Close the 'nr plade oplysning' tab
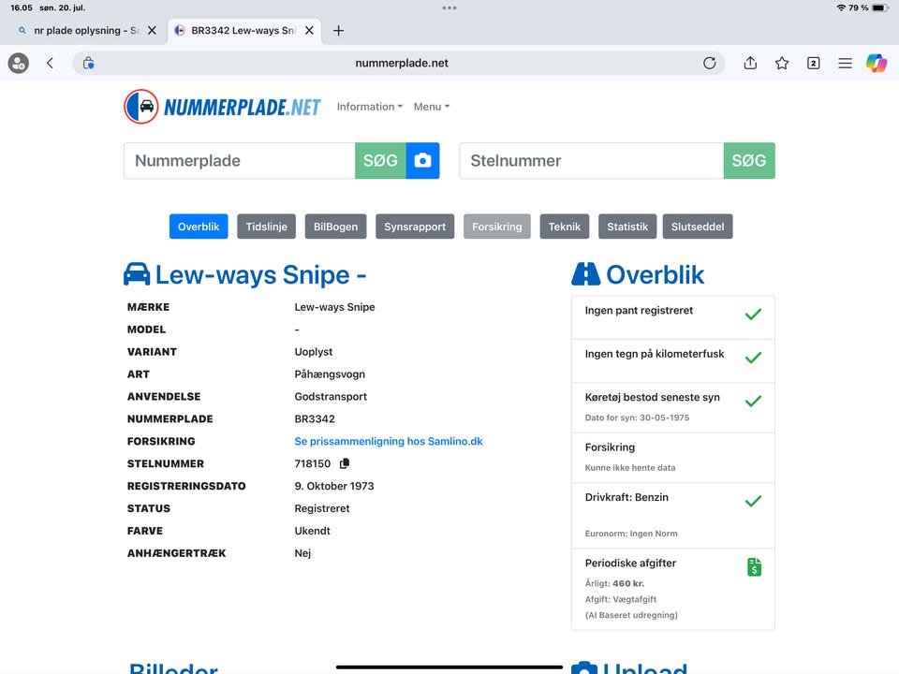 click(152, 30)
